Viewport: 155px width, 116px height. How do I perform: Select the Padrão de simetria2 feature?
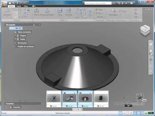point(25,46)
